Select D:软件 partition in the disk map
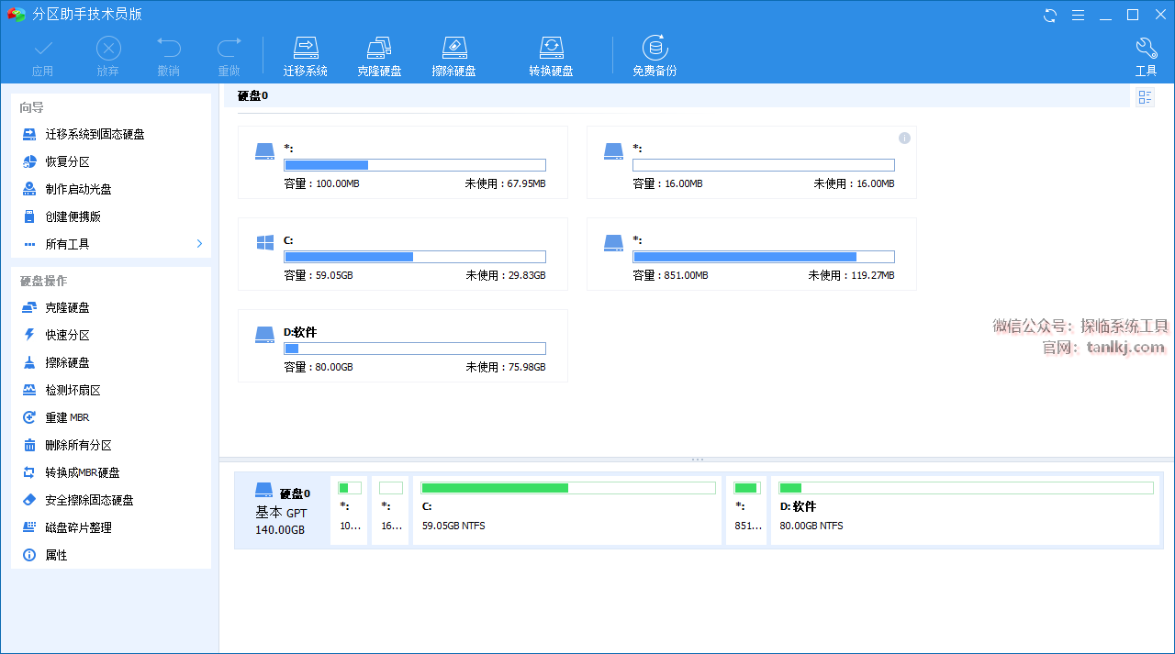1175x654 pixels. (966, 510)
